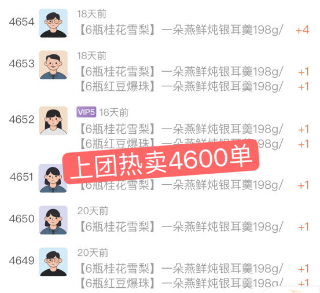320x293 pixels.
Task: Open 桂花雪梨 product in order 4653
Action: click(181, 72)
